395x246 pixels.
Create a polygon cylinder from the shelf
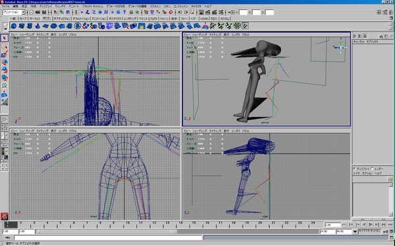(x=30, y=26)
